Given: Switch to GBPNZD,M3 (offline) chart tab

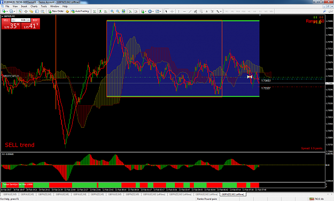Looking at the screenshot, I should pyautogui.click(x=180, y=195).
